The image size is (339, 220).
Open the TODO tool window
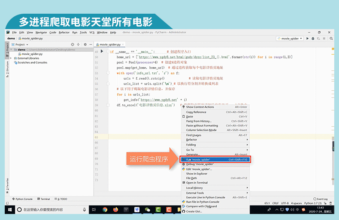tap(61, 199)
